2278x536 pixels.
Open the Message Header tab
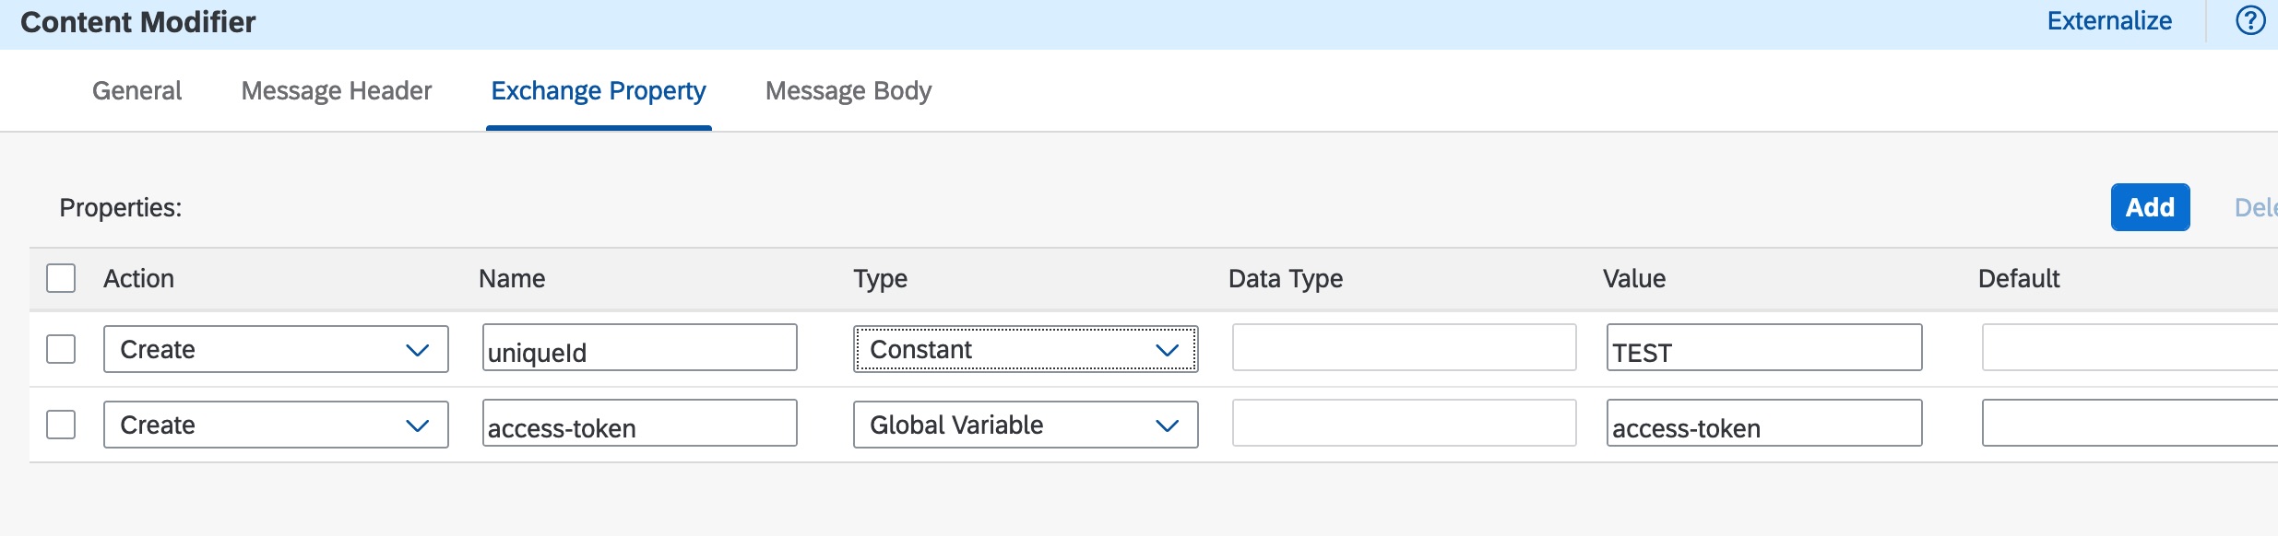[x=336, y=91]
